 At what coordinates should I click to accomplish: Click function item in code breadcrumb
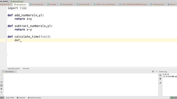[26, 68]
